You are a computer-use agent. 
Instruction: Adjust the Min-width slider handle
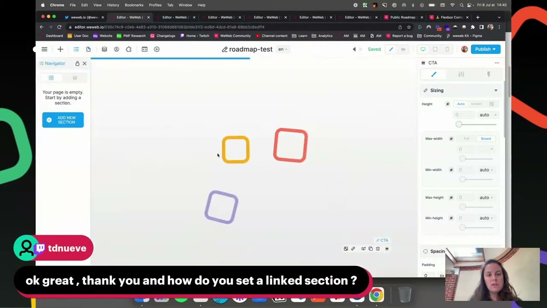462,179
